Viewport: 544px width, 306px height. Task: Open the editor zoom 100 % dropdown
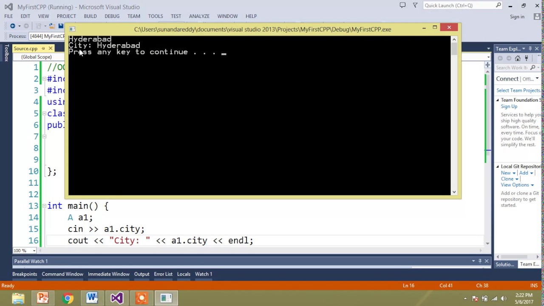(34, 251)
